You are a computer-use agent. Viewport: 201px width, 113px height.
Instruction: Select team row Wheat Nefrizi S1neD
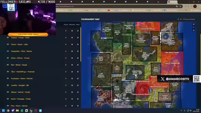44,92
